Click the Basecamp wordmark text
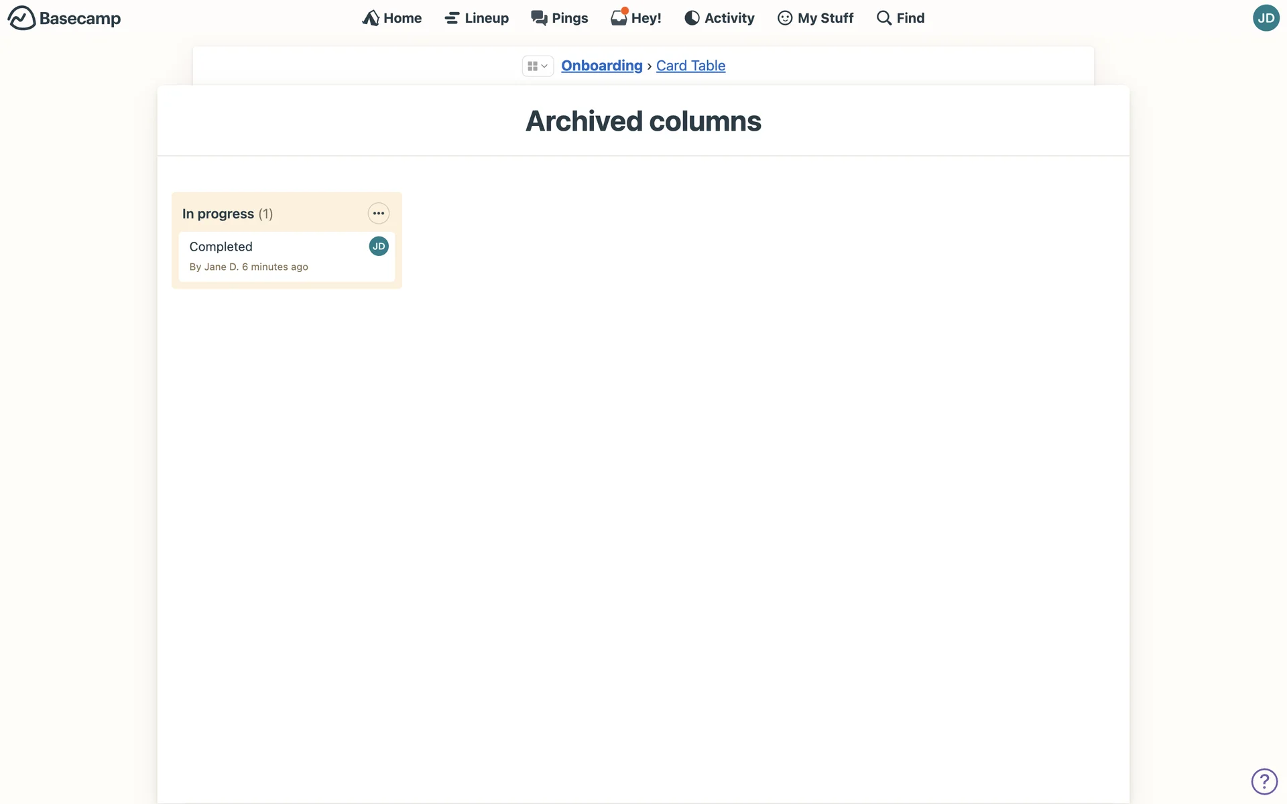This screenshot has height=804, width=1287. (x=80, y=18)
